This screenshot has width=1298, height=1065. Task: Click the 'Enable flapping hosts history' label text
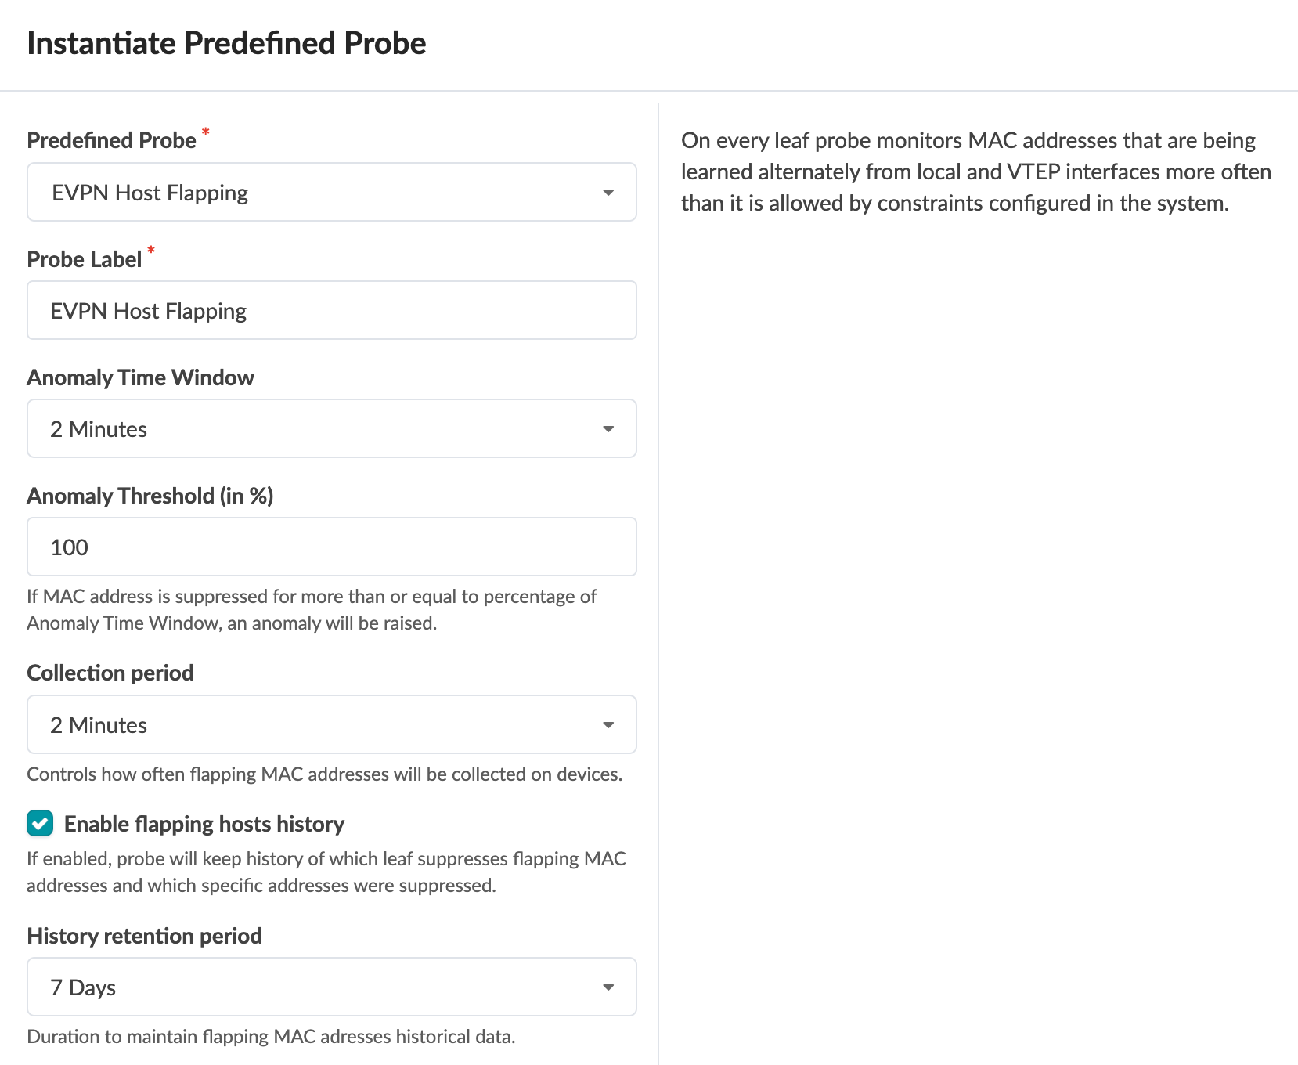point(204,824)
